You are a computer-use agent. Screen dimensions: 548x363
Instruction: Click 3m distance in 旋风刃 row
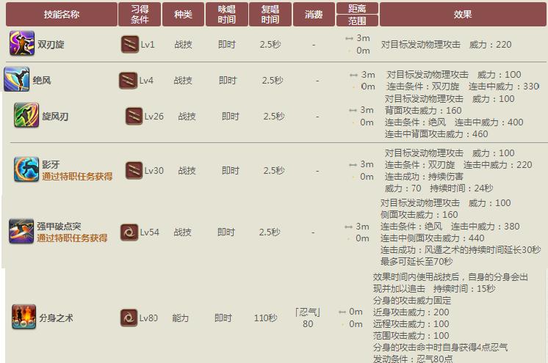coord(367,110)
